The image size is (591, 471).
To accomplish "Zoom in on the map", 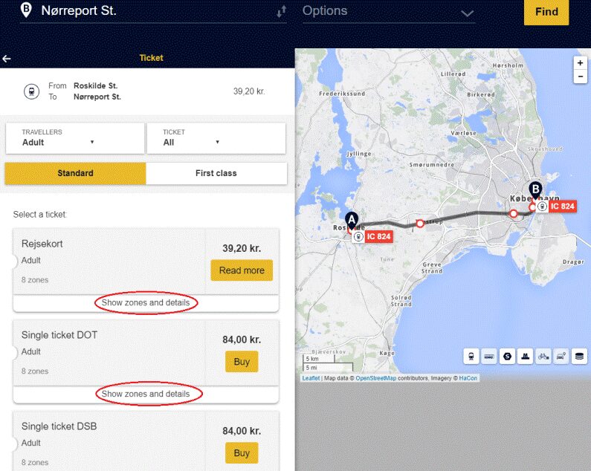I will tap(580, 63).
